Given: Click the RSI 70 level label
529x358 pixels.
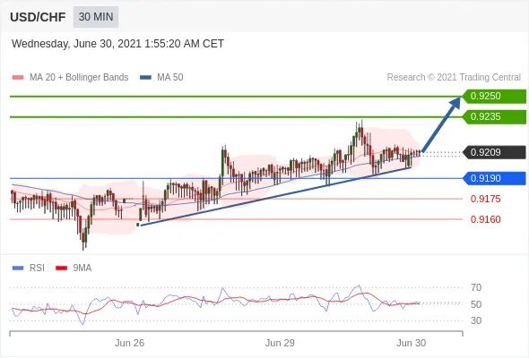Looking at the screenshot, I should click(476, 287).
